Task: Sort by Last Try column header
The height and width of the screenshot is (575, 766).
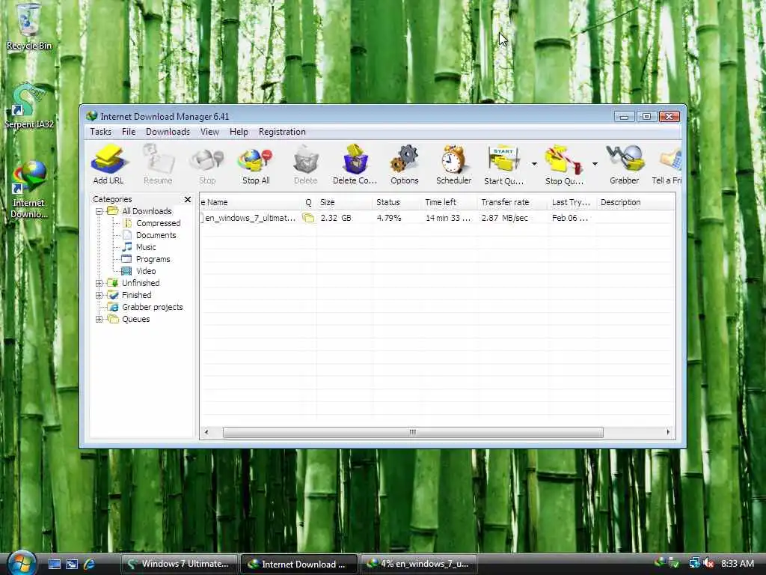Action: point(572,202)
